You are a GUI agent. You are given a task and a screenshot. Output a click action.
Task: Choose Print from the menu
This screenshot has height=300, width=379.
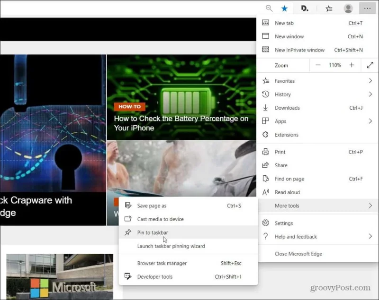[x=317, y=152]
